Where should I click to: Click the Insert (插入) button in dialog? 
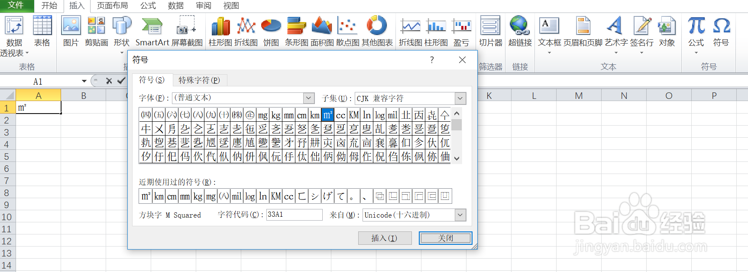point(385,238)
